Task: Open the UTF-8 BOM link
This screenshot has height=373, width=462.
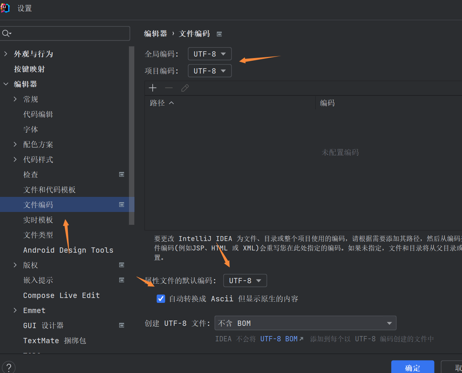Action: point(282,339)
